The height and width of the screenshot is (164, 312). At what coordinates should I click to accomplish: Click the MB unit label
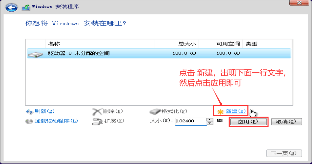(x=220, y=121)
